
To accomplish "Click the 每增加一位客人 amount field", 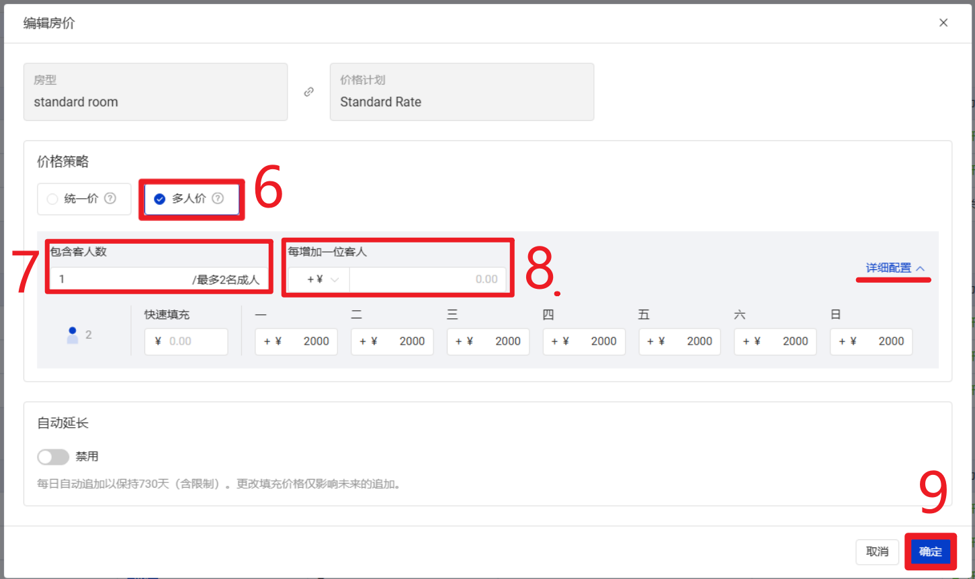I will 428,279.
